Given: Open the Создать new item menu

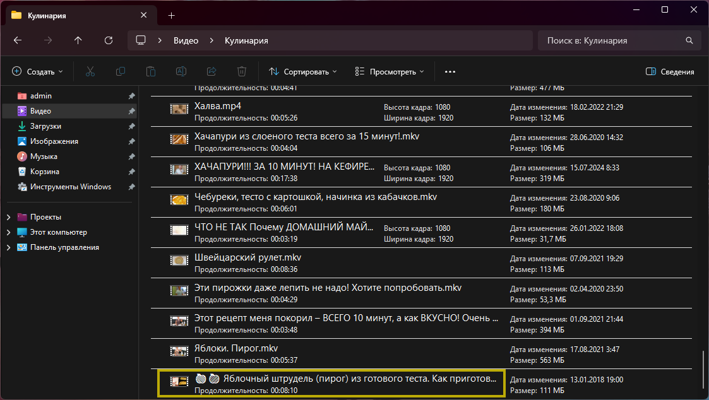Looking at the screenshot, I should tap(38, 72).
